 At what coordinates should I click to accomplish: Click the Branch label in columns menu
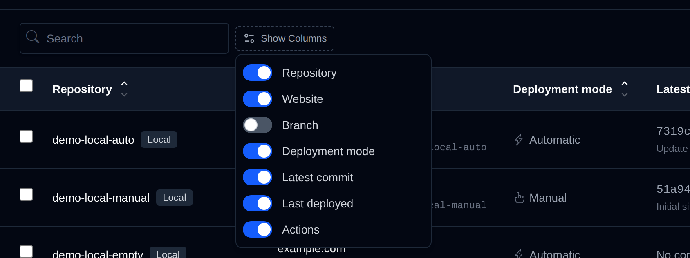300,125
